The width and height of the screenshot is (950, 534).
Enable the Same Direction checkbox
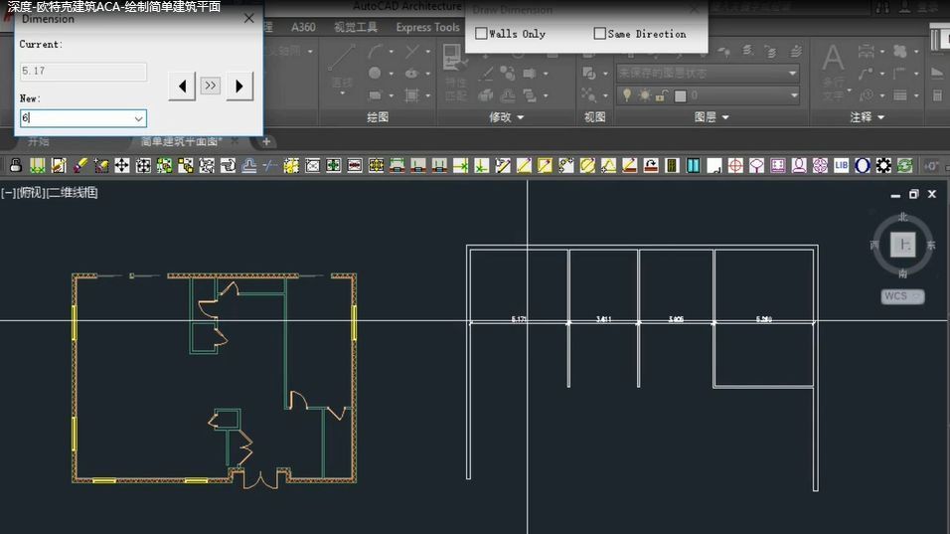click(600, 34)
